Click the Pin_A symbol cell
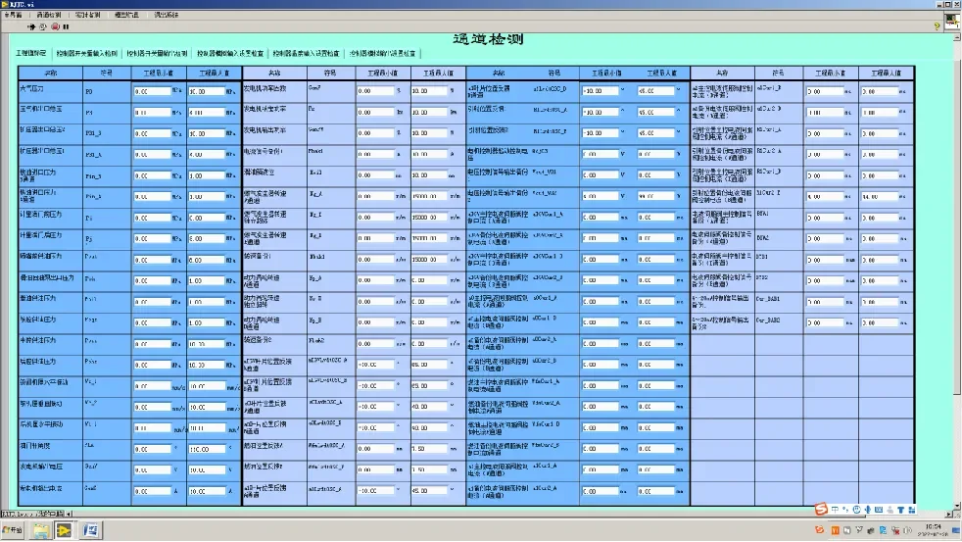962x542 pixels. [107, 196]
